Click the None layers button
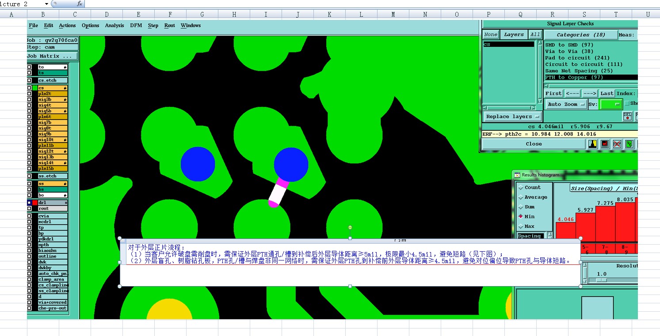This screenshot has width=660, height=336. [491, 34]
